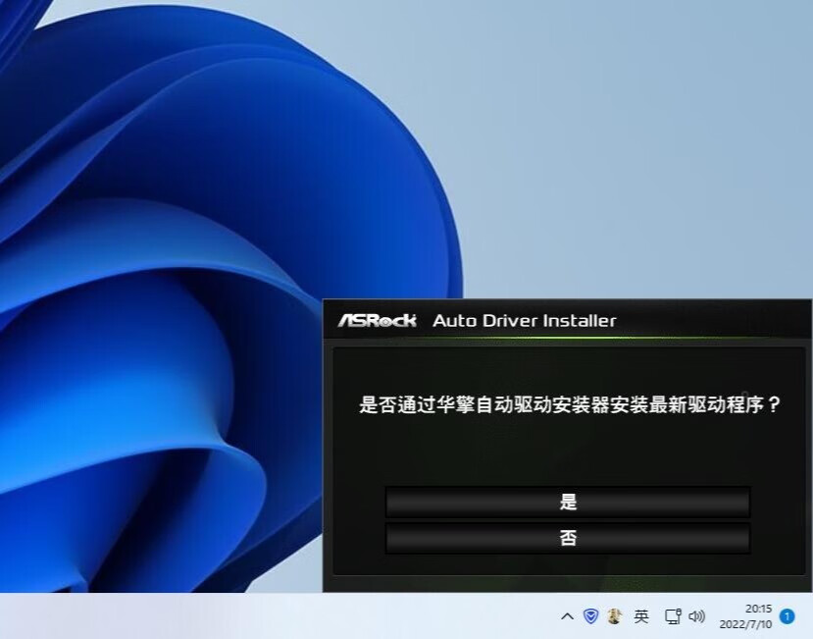Image resolution: width=813 pixels, height=639 pixels.
Task: Open the clock showing 20:15 2022/7/10
Action: [745, 616]
